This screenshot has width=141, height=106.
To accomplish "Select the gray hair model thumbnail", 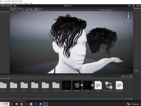I will coord(77,85).
